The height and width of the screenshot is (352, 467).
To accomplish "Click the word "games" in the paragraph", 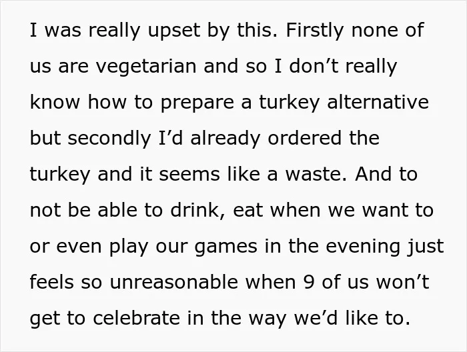I will 225,247.
